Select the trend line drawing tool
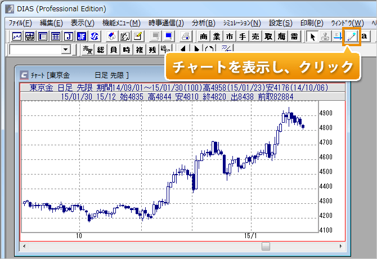This screenshot has width=377, height=259. (x=352, y=37)
